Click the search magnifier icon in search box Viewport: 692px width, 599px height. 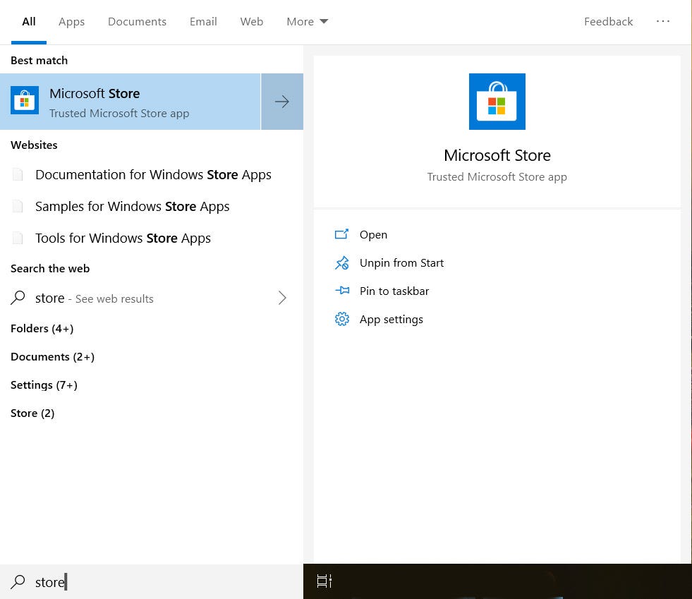[x=18, y=582]
